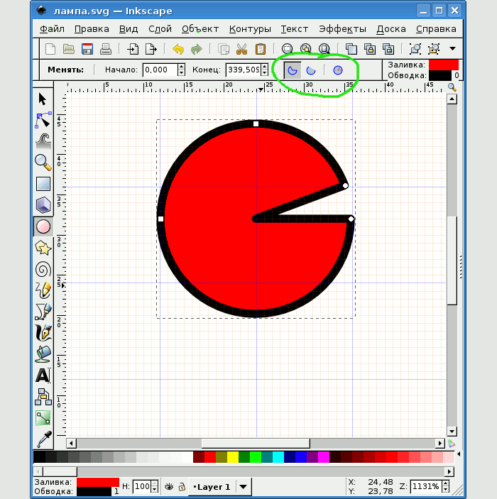The image size is (497, 499).
Task: Open the Эффекты menu
Action: (342, 29)
